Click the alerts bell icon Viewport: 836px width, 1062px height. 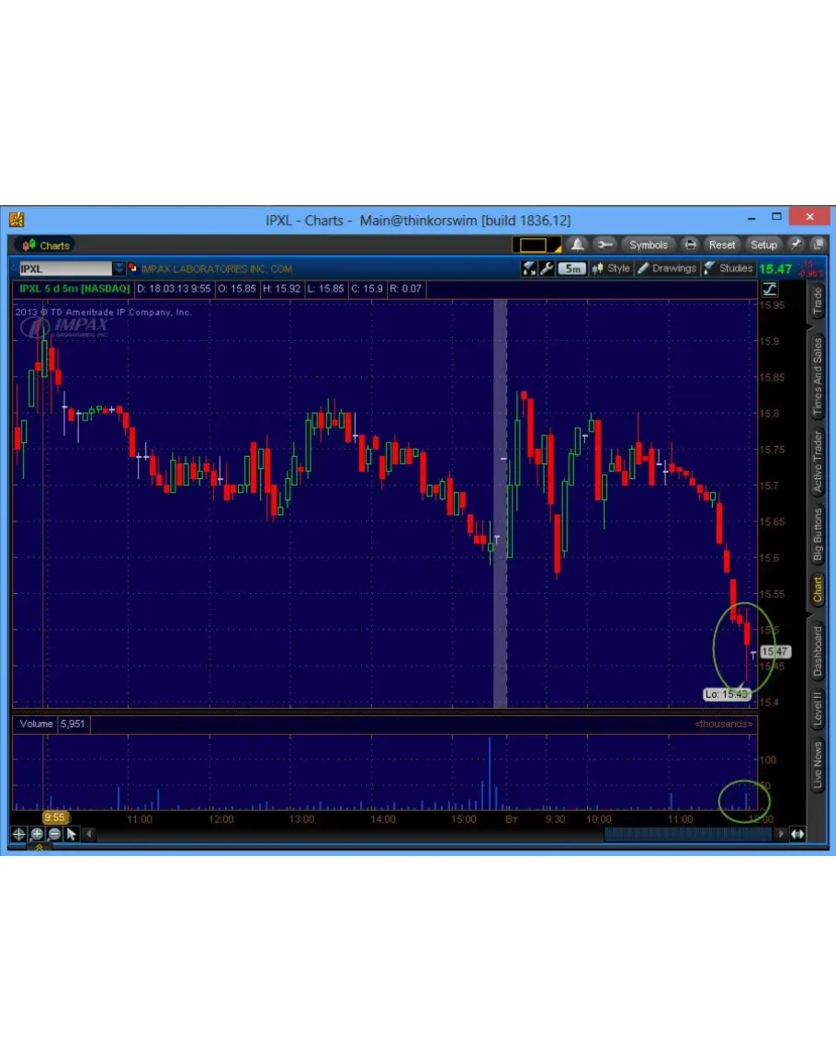click(578, 245)
